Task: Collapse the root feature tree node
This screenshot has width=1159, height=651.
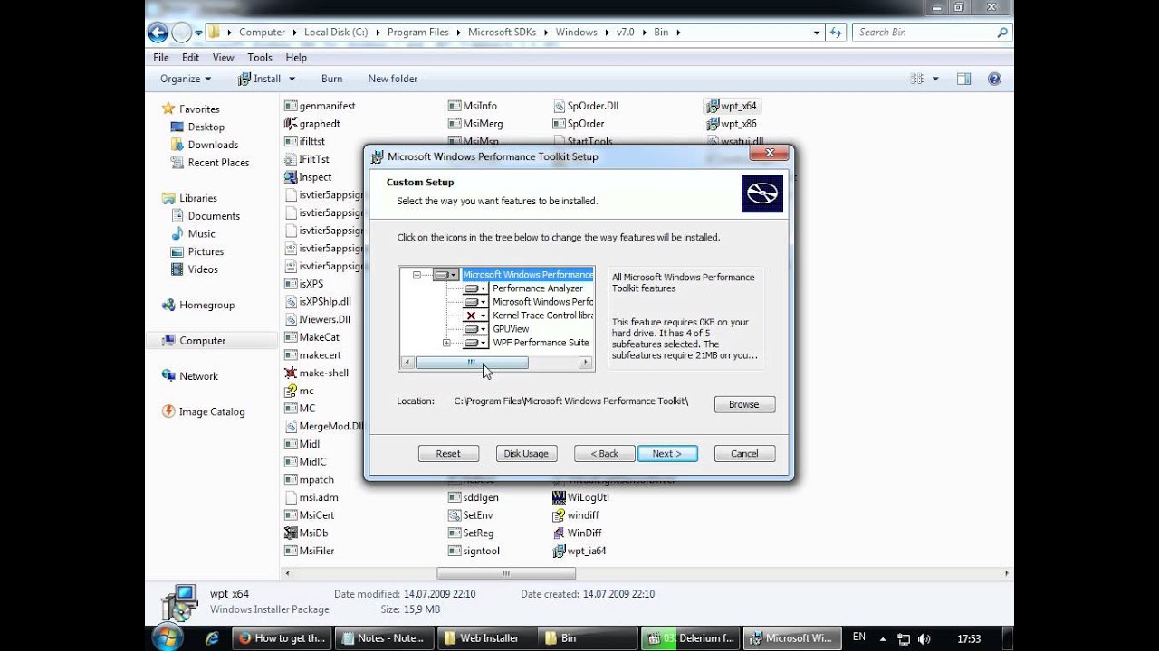Action: [x=417, y=275]
